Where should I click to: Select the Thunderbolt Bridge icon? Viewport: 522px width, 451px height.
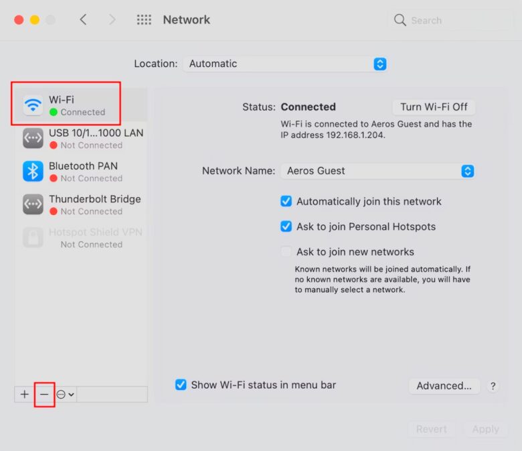33,204
